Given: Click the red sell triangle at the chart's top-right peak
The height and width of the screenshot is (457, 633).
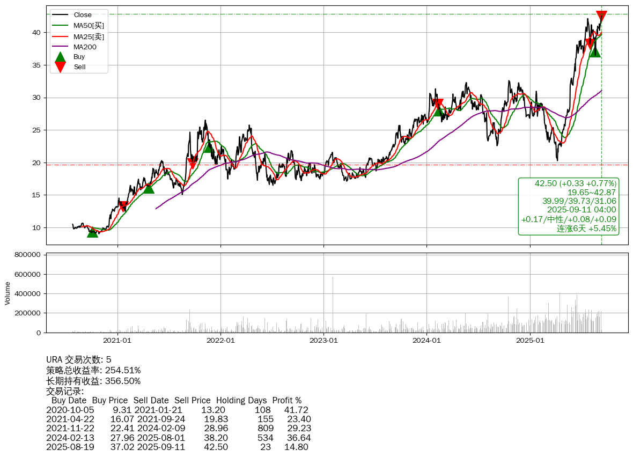Looking at the screenshot, I should pos(601,16).
